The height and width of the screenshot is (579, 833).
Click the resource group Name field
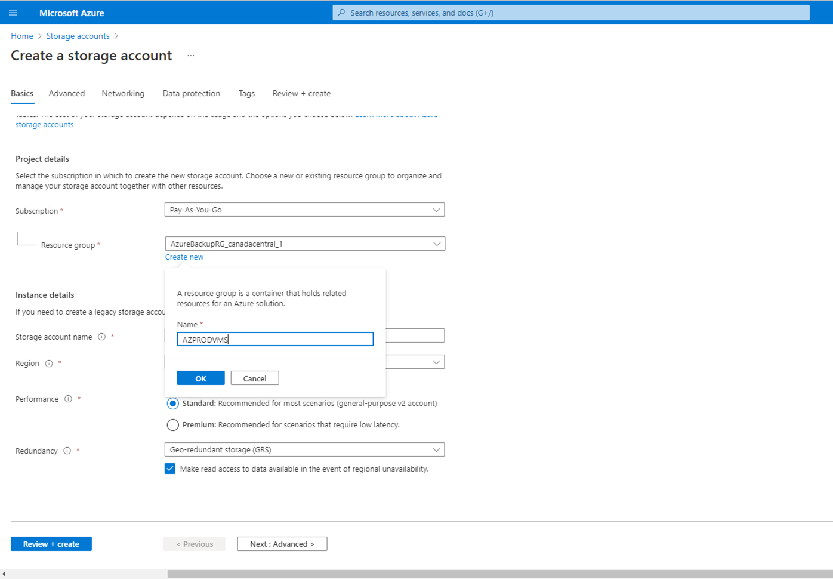click(x=275, y=339)
